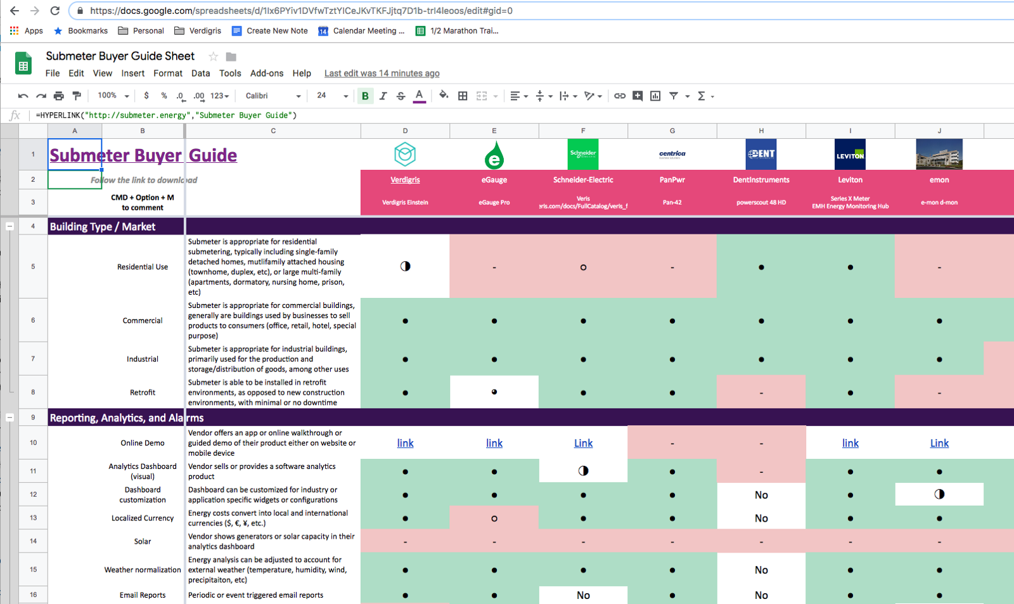The width and height of the screenshot is (1014, 604).
Task: Open vertical align dropdown
Action: 544,96
